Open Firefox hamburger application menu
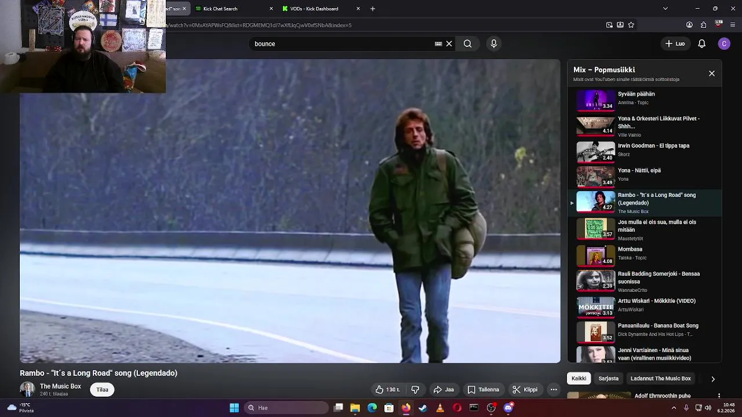This screenshot has width=742, height=417. (x=733, y=25)
